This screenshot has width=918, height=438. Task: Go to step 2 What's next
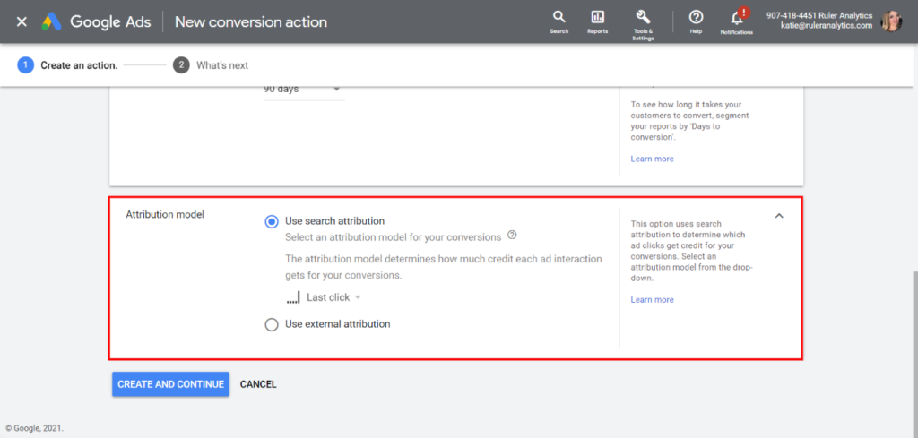point(181,65)
